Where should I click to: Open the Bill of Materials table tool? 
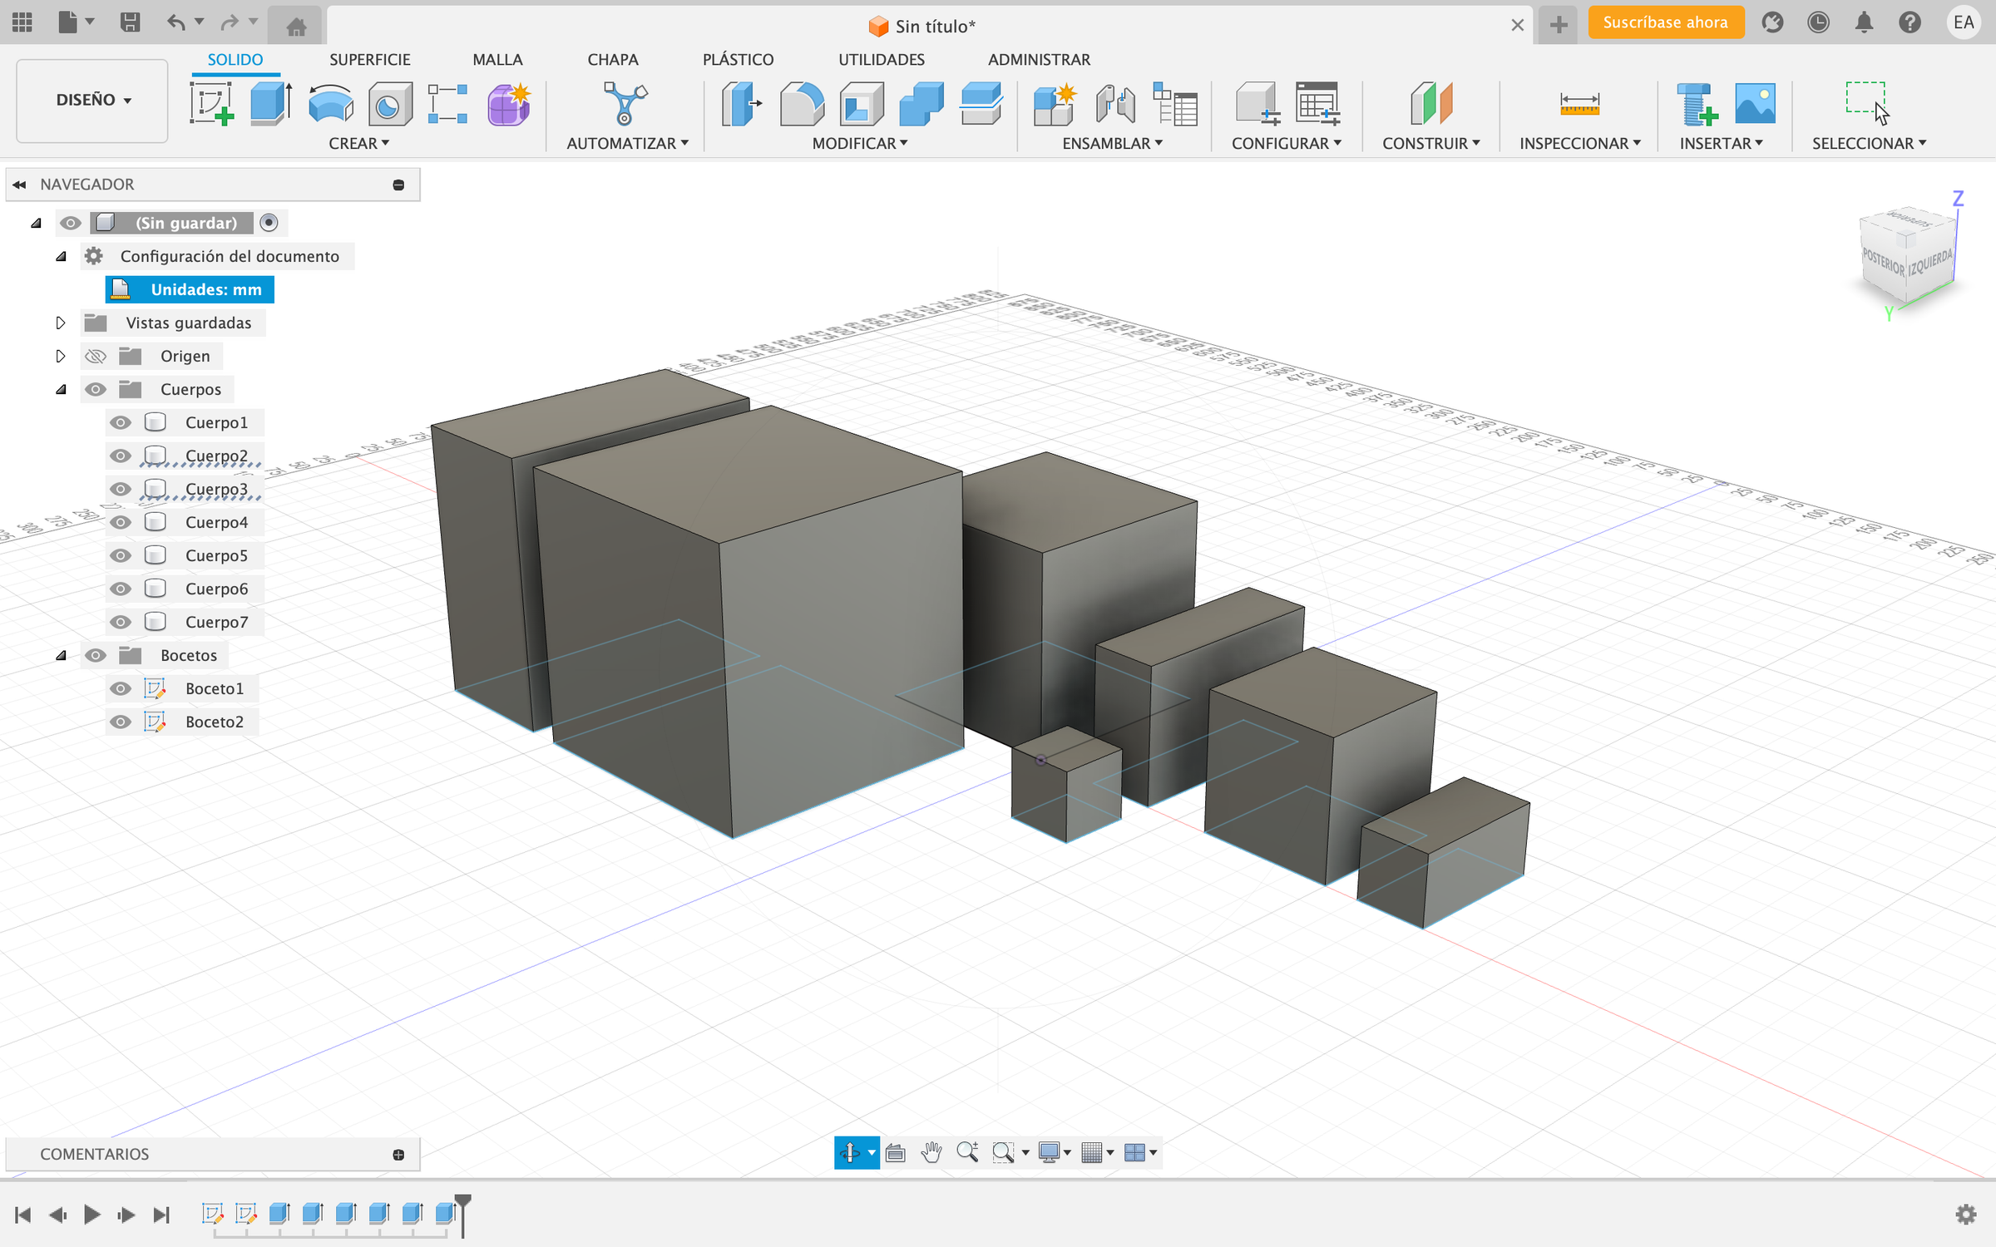click(x=1175, y=104)
